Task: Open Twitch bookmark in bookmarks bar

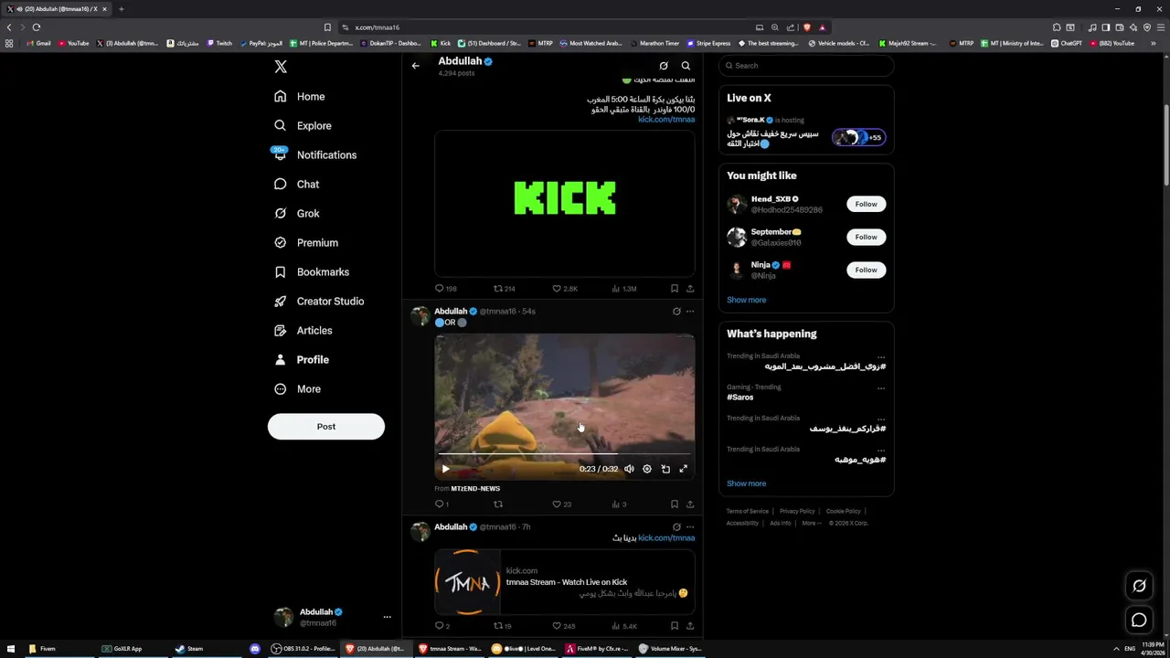Action: tap(220, 43)
